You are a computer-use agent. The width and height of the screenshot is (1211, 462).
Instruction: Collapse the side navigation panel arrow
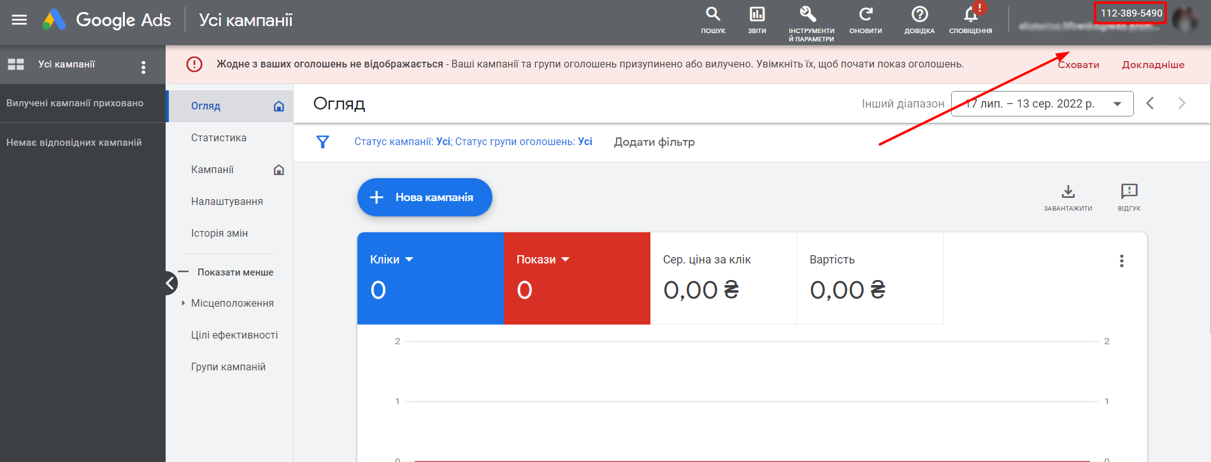[x=171, y=283]
